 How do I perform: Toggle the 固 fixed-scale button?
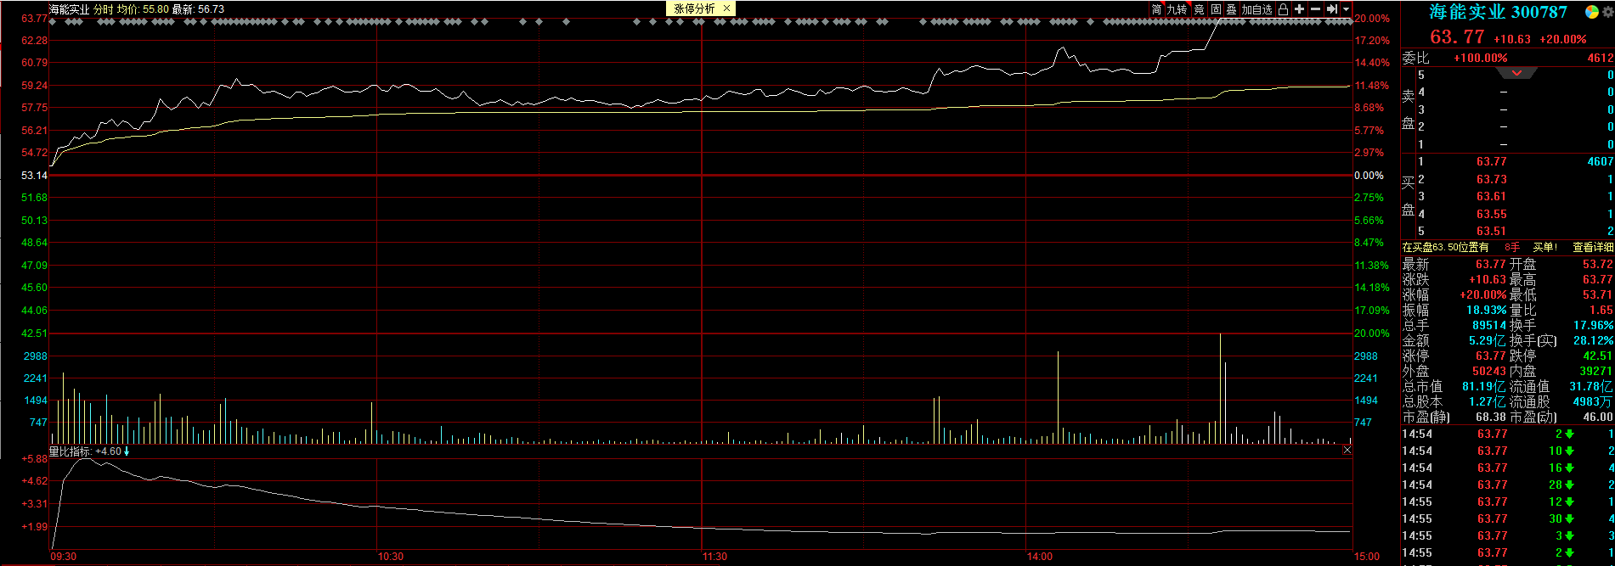point(1216,9)
